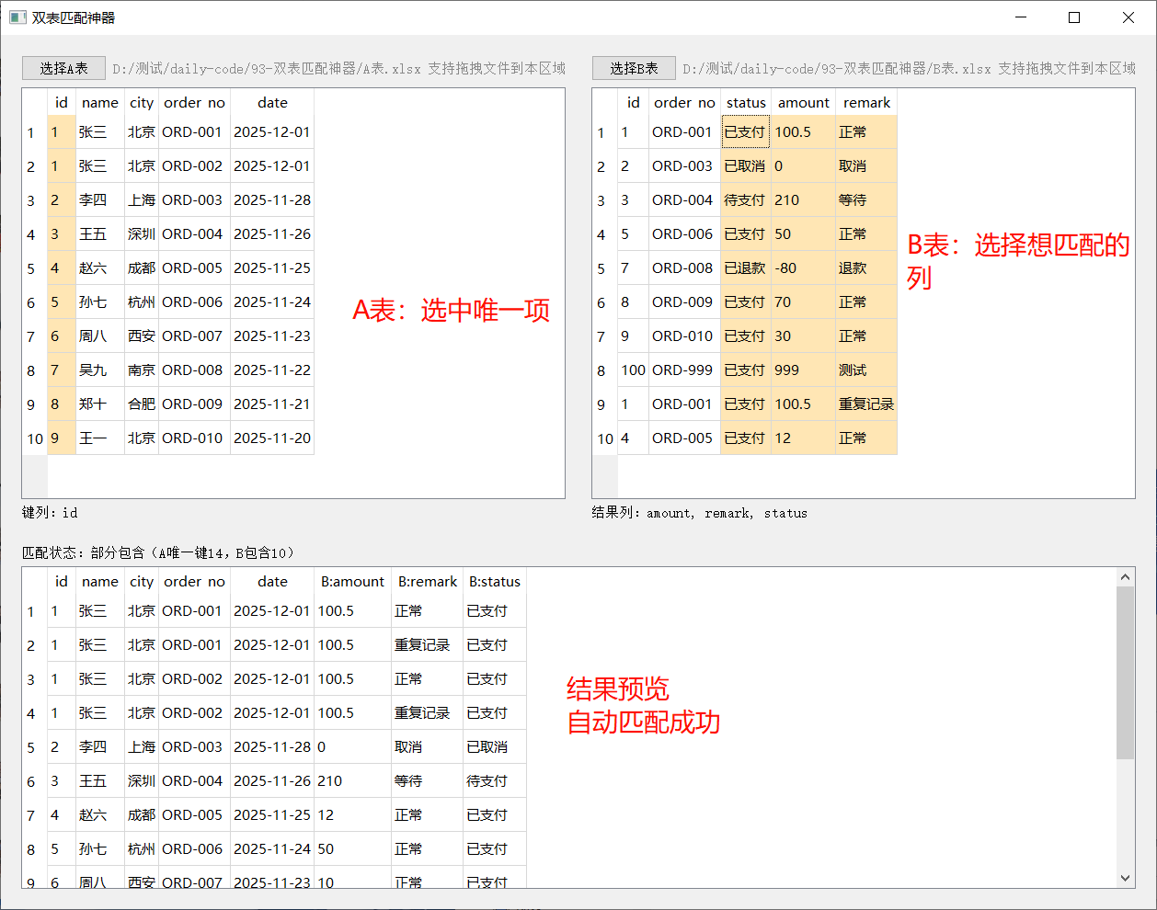
Task: Click cell ORD-003 in table A
Action: pyautogui.click(x=192, y=200)
